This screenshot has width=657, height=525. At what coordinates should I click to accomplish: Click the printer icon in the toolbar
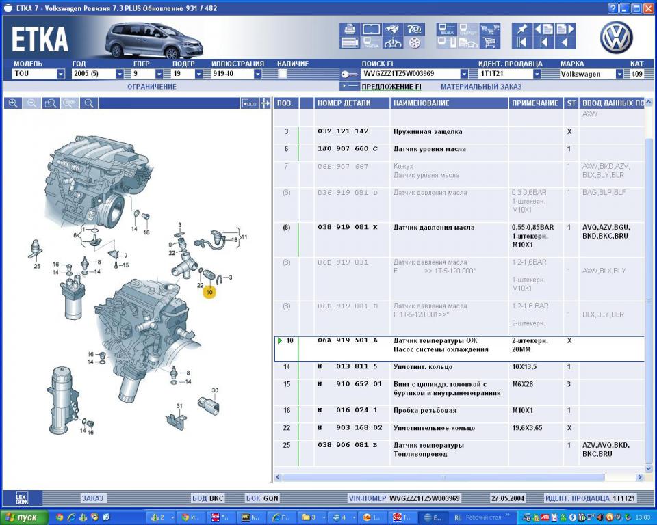350,29
